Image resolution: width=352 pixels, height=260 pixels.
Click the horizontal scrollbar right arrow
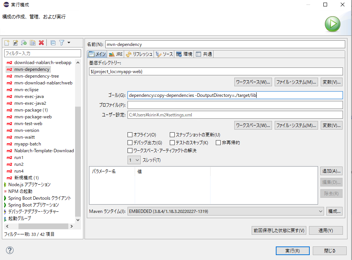(71, 226)
